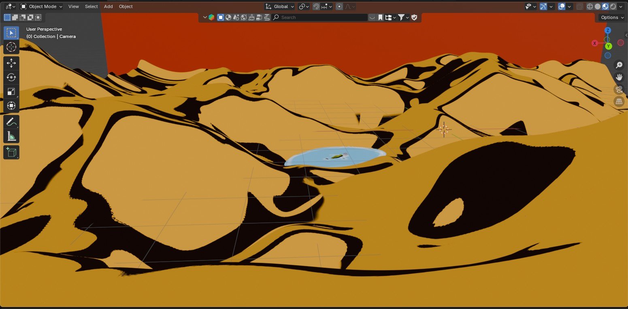The height and width of the screenshot is (309, 628).
Task: Switch to Material Preview shading
Action: tap(605, 6)
